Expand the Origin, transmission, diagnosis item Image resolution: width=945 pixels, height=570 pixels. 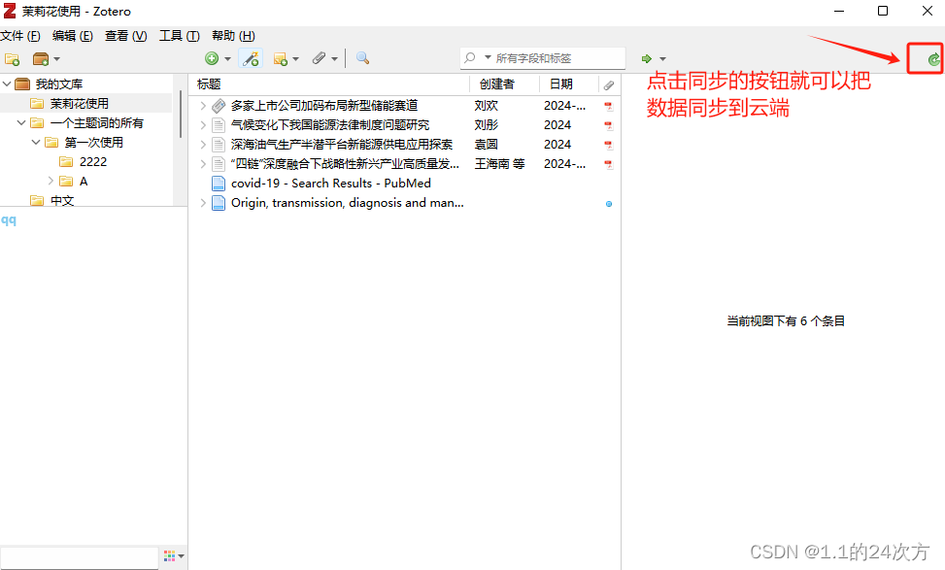pyautogui.click(x=203, y=202)
